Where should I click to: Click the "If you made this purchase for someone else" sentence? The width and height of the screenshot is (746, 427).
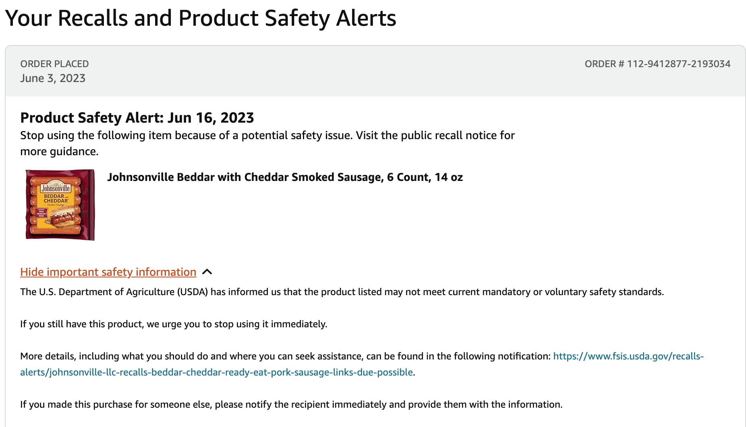click(x=291, y=404)
